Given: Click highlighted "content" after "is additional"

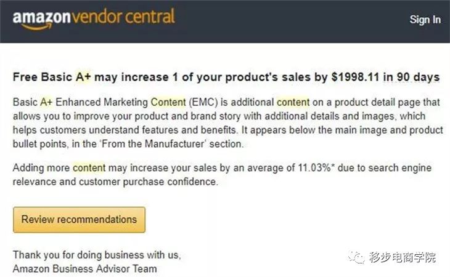Looking at the screenshot, I should click(x=293, y=102).
